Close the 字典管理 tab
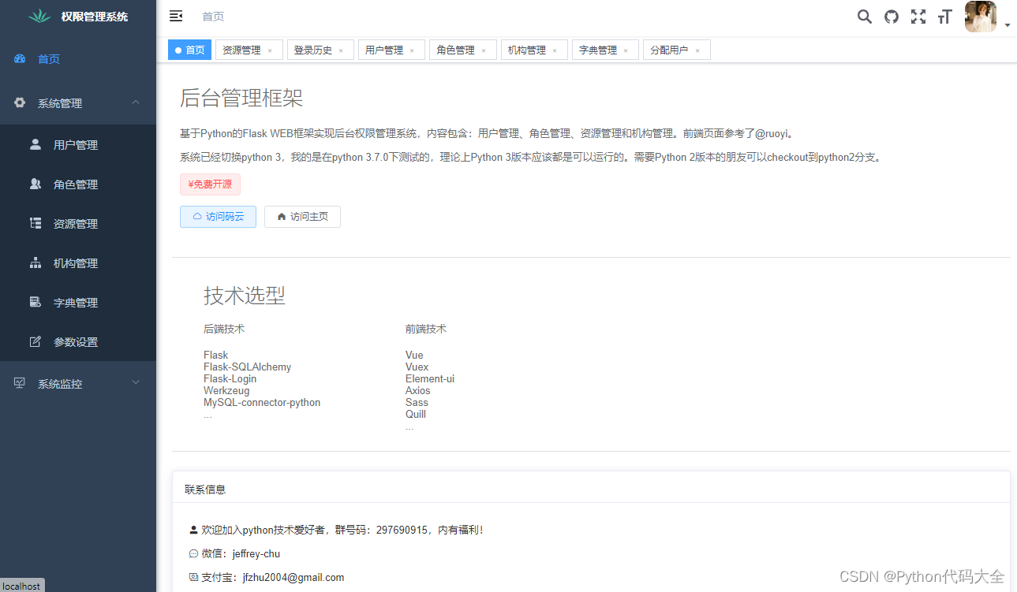 626,50
